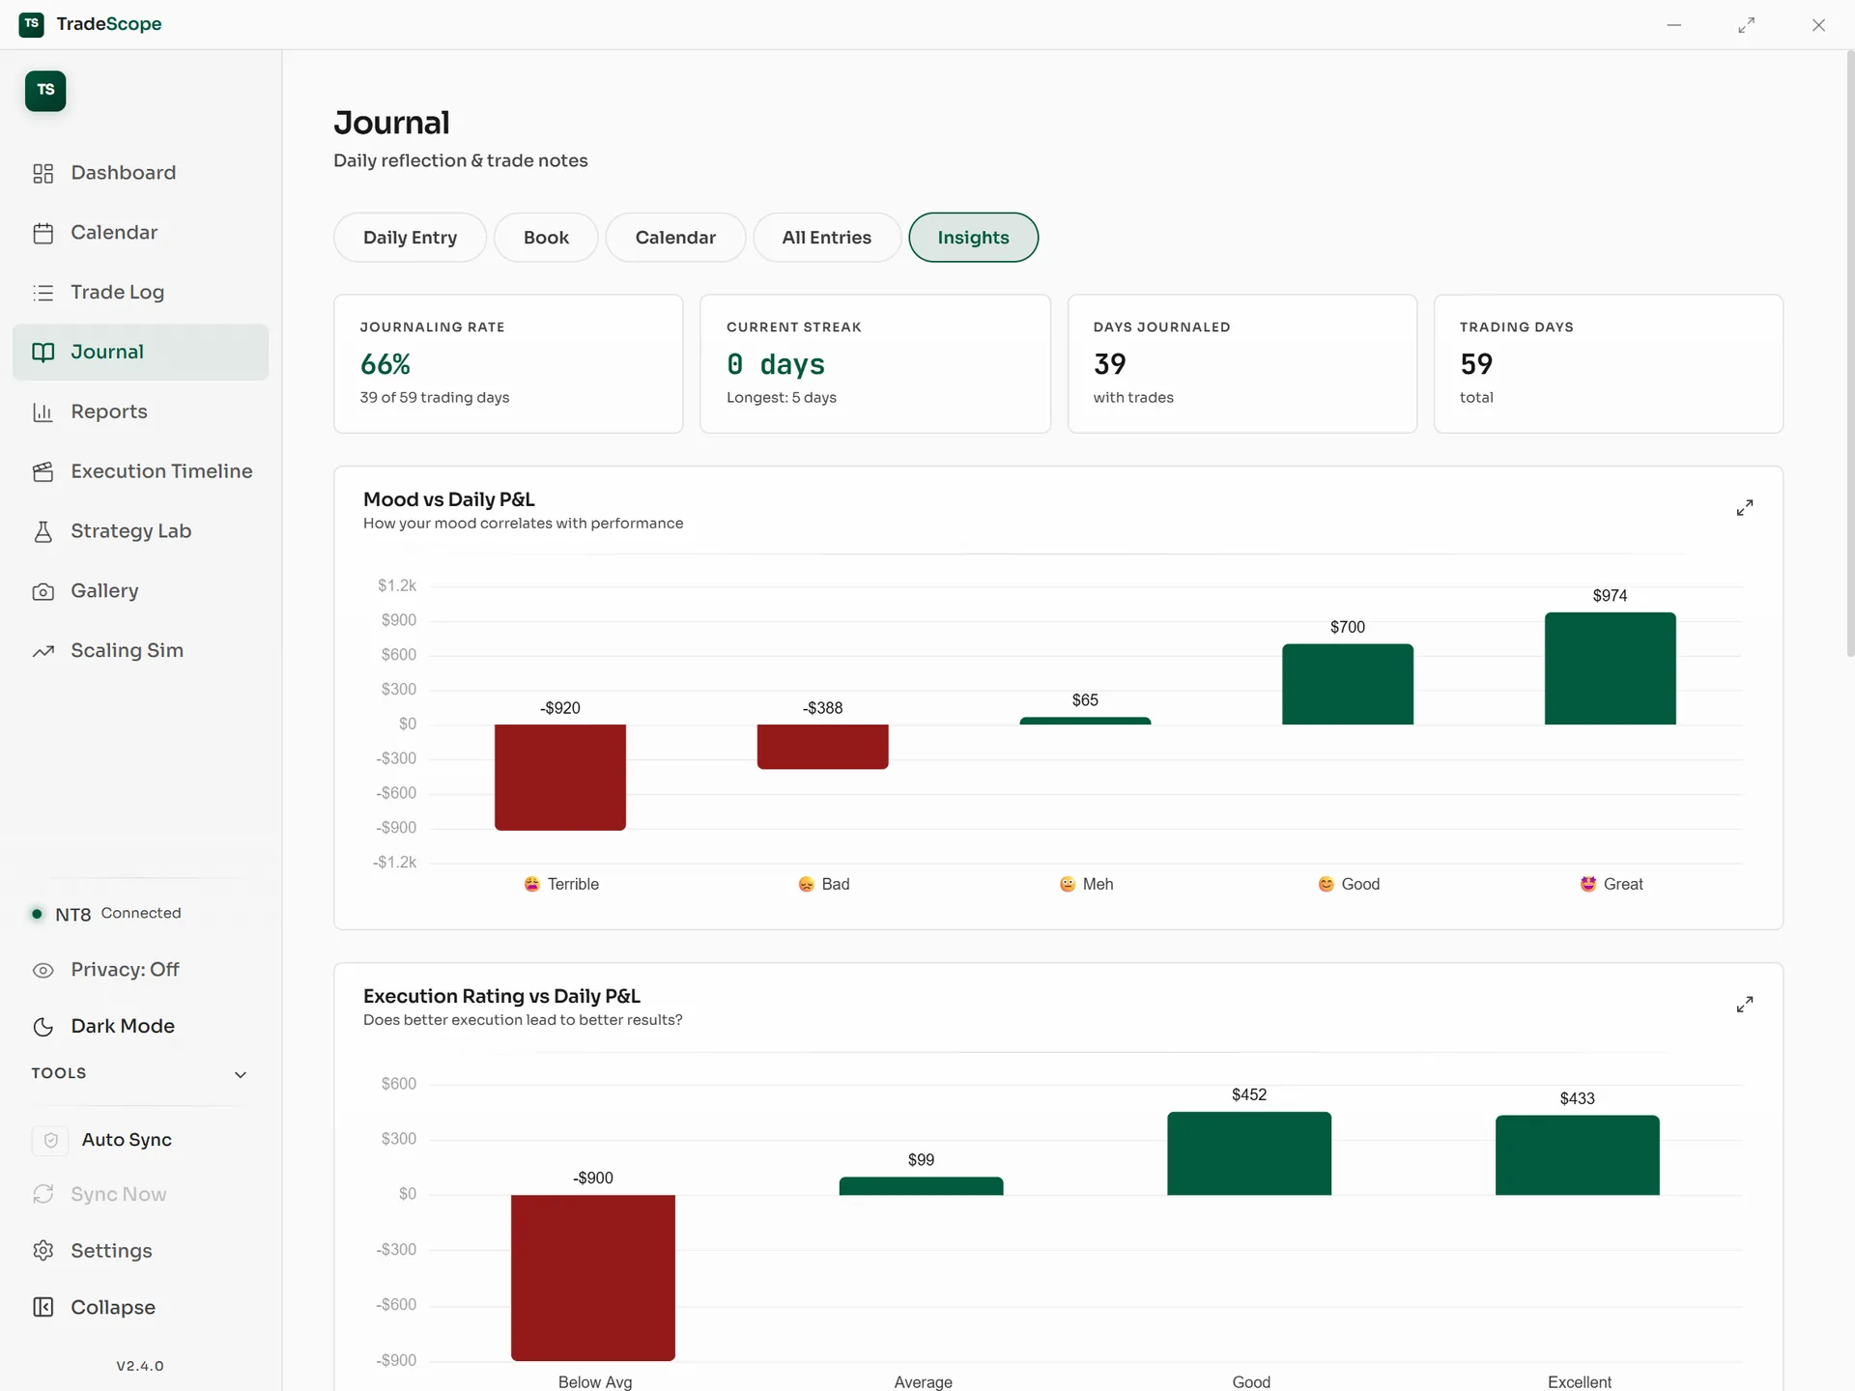Click the Terrible mood -$920 bar
Viewport: 1855px width, 1391px height.
click(x=560, y=778)
